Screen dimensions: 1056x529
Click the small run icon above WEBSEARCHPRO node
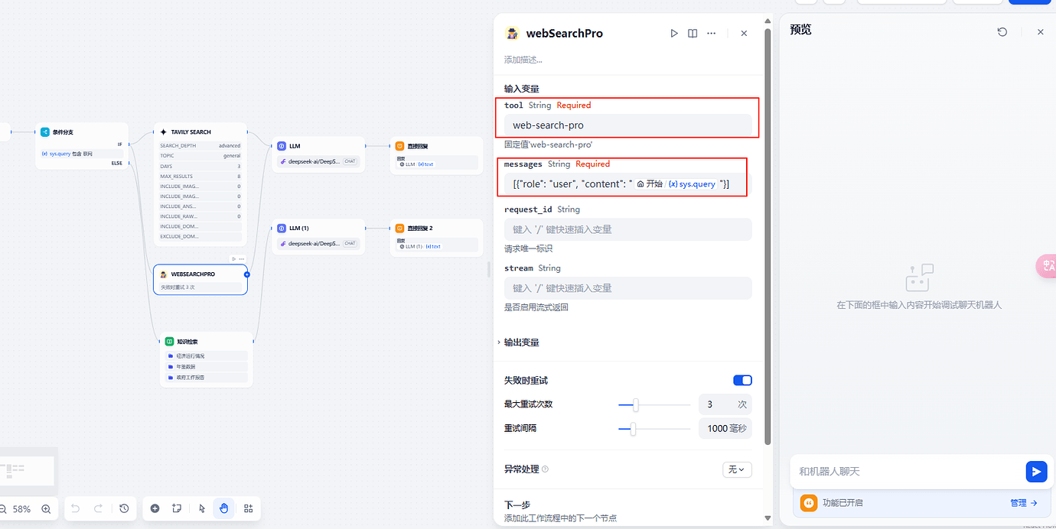coord(233,258)
